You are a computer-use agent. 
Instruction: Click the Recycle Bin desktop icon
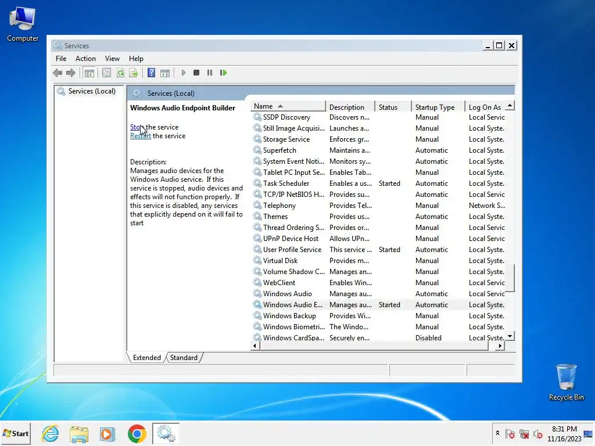[566, 382]
